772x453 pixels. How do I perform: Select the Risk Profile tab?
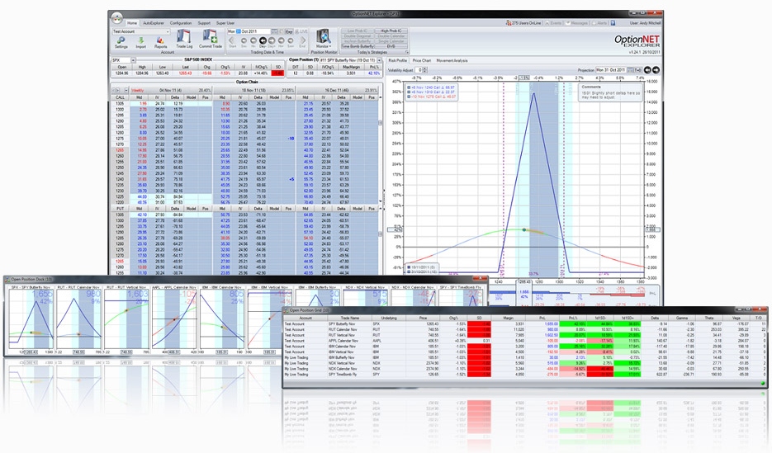point(398,60)
